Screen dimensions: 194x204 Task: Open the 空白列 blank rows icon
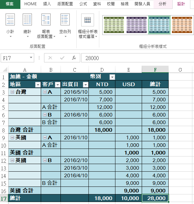65,19
